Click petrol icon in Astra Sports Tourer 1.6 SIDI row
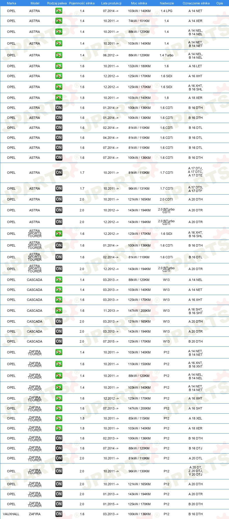This screenshot has height=519, width=229. pos(59,234)
